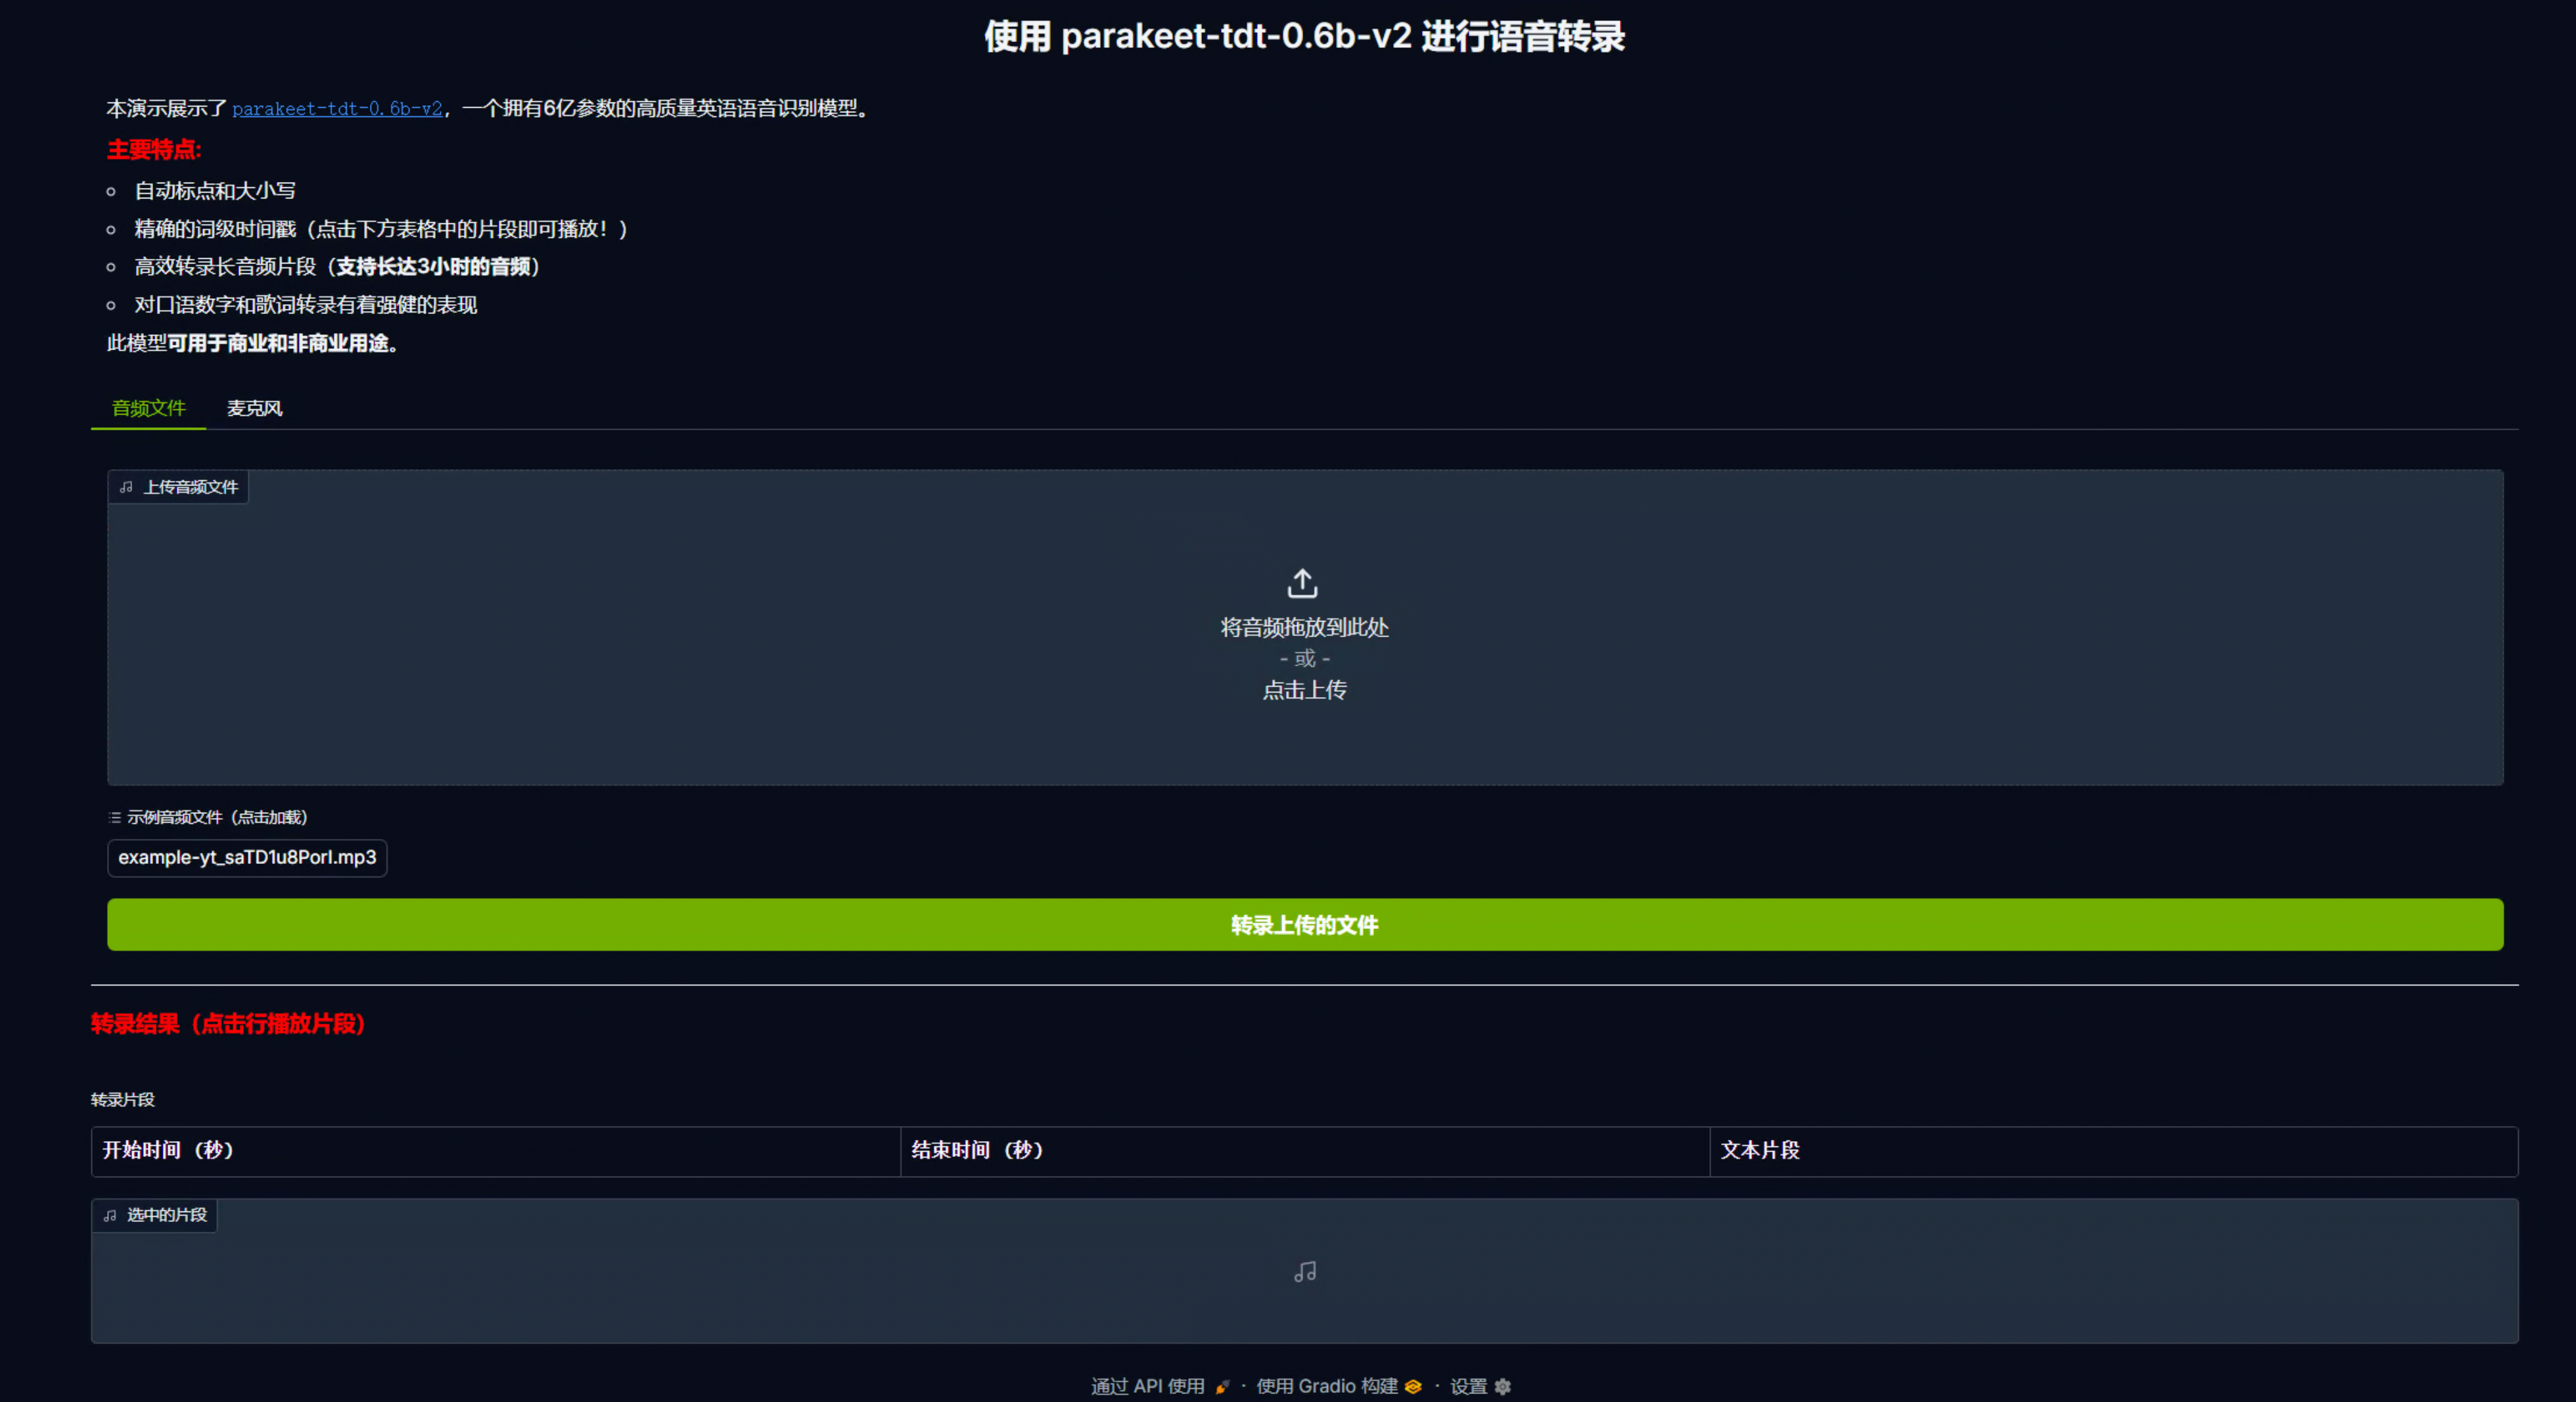This screenshot has height=1402, width=2576.
Task: Click the upload arrow icon in drop zone
Action: (x=1302, y=582)
